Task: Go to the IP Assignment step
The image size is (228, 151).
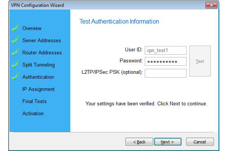Action: (38, 89)
